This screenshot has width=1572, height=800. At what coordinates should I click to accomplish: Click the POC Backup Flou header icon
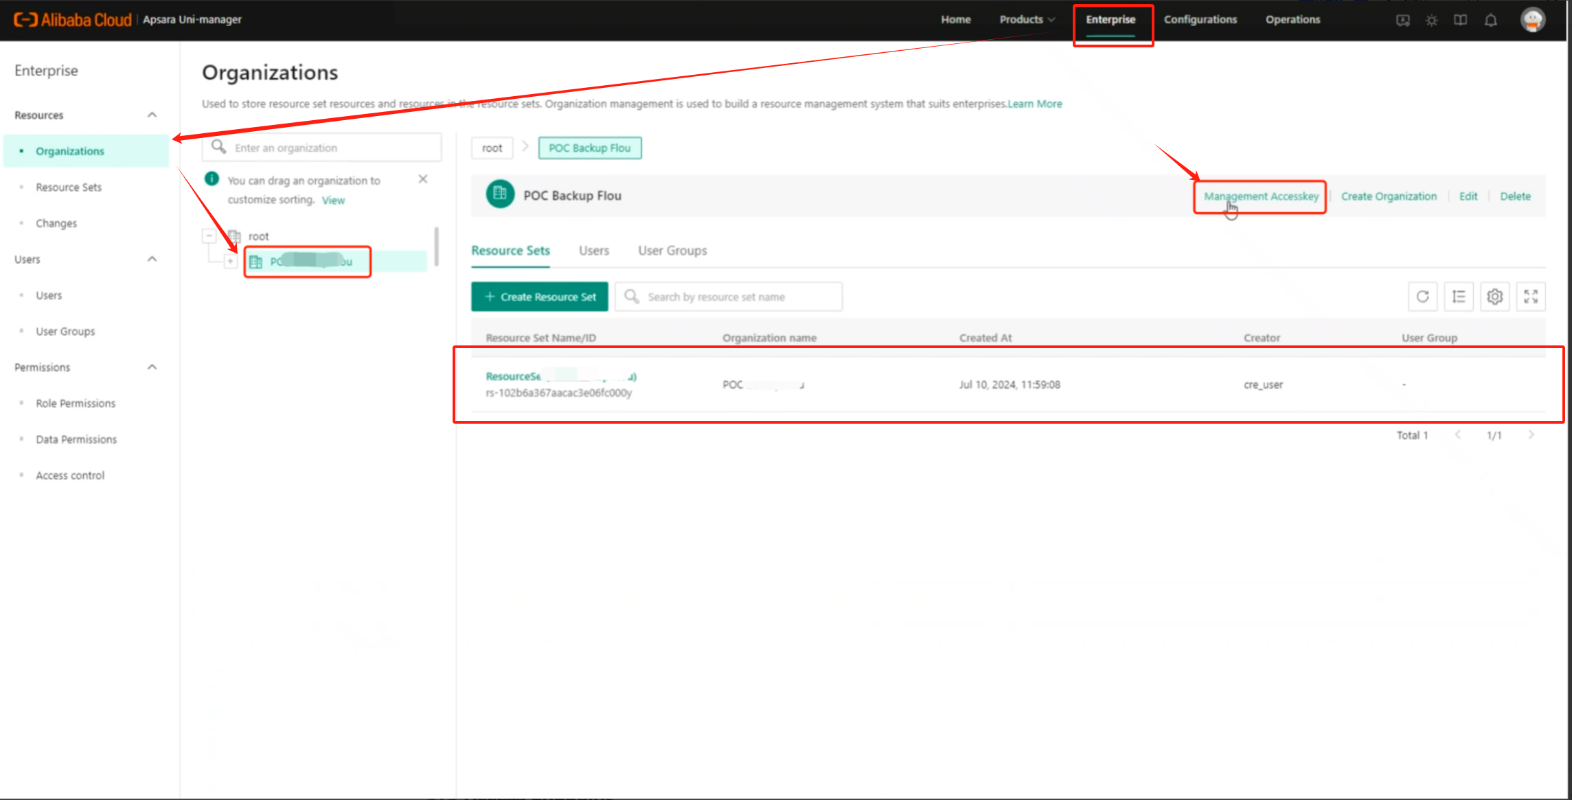[x=500, y=194]
